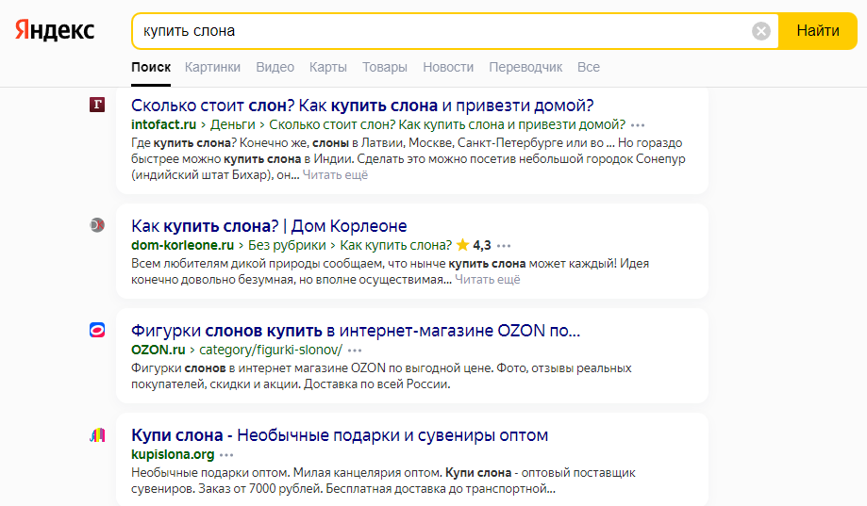Viewport: 867px width, 506px height.
Task: Click the OZON site favicon
Action: (97, 331)
